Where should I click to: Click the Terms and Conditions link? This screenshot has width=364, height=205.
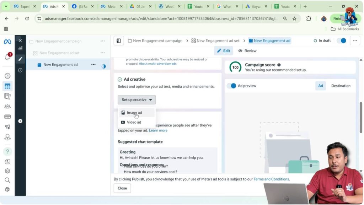pos(271,179)
